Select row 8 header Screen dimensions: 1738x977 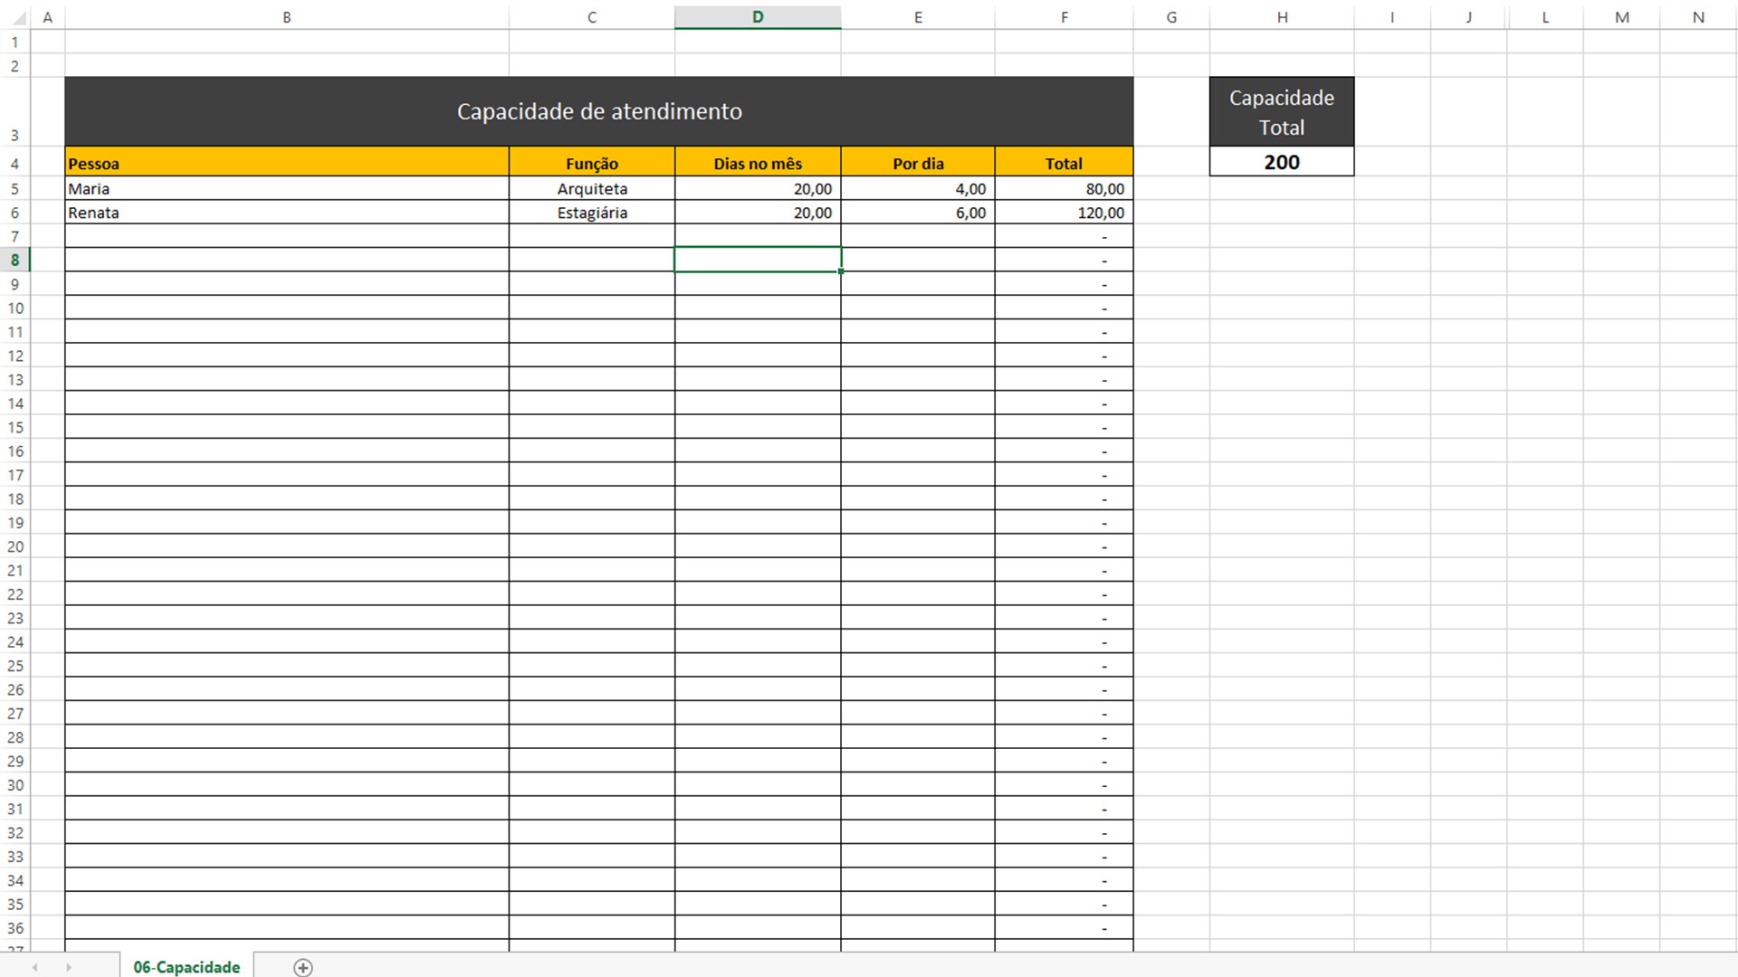[x=15, y=261]
